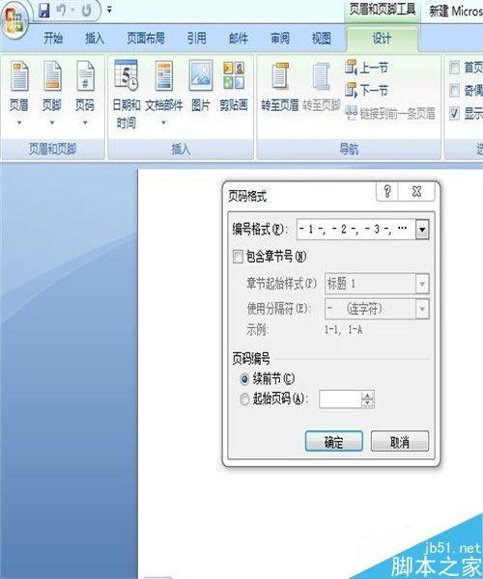This screenshot has height=579, width=483.
Task: Open 编号格式 number format dropdown
Action: tap(422, 230)
